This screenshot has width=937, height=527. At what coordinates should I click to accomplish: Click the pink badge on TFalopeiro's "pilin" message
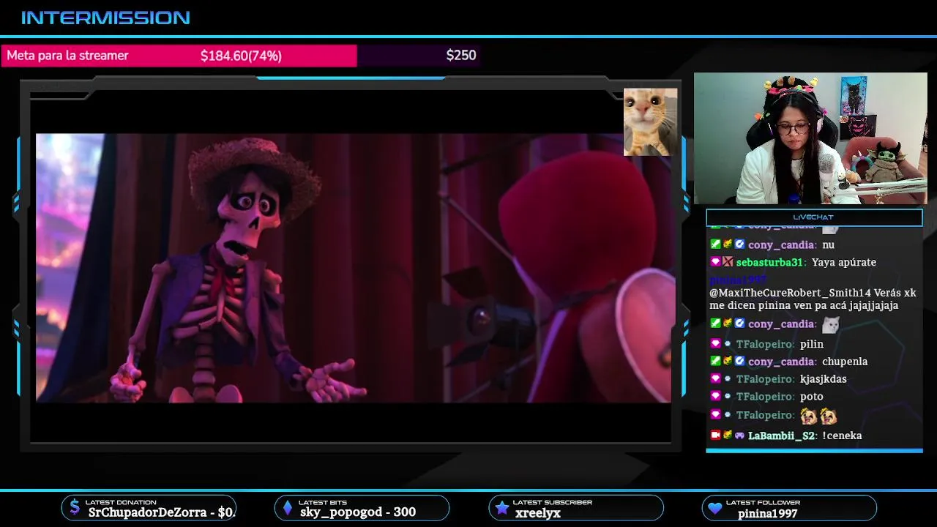pos(715,343)
